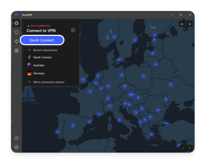Click the IP info circle icon

pyautogui.click(x=73, y=30)
